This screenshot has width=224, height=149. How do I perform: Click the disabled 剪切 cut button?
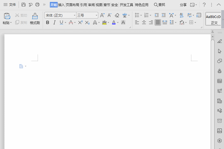pos(21,15)
